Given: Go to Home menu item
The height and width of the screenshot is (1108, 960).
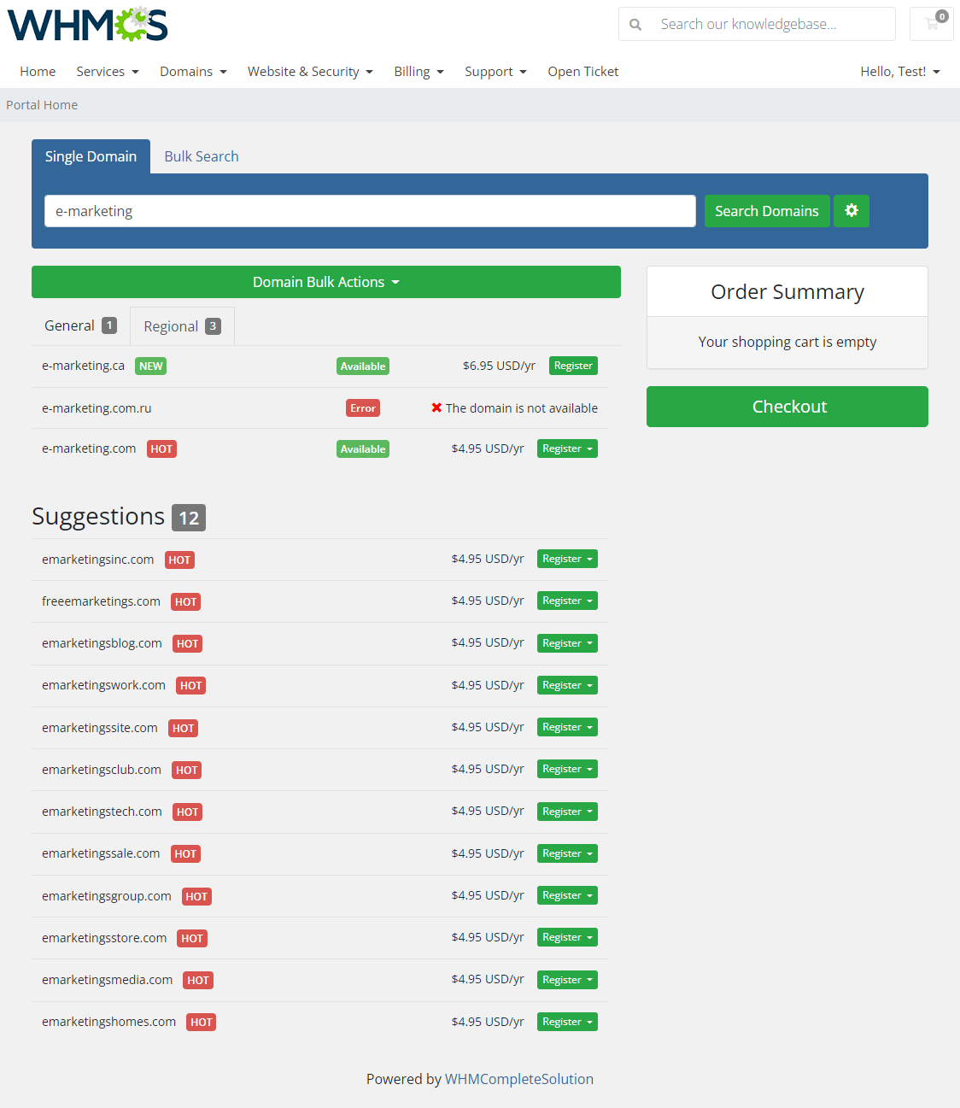Looking at the screenshot, I should [x=38, y=72].
